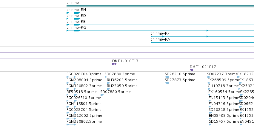The image size is (254, 126).
Task: Click the SD07880.3prime EST arrow
Action: tap(106, 77)
